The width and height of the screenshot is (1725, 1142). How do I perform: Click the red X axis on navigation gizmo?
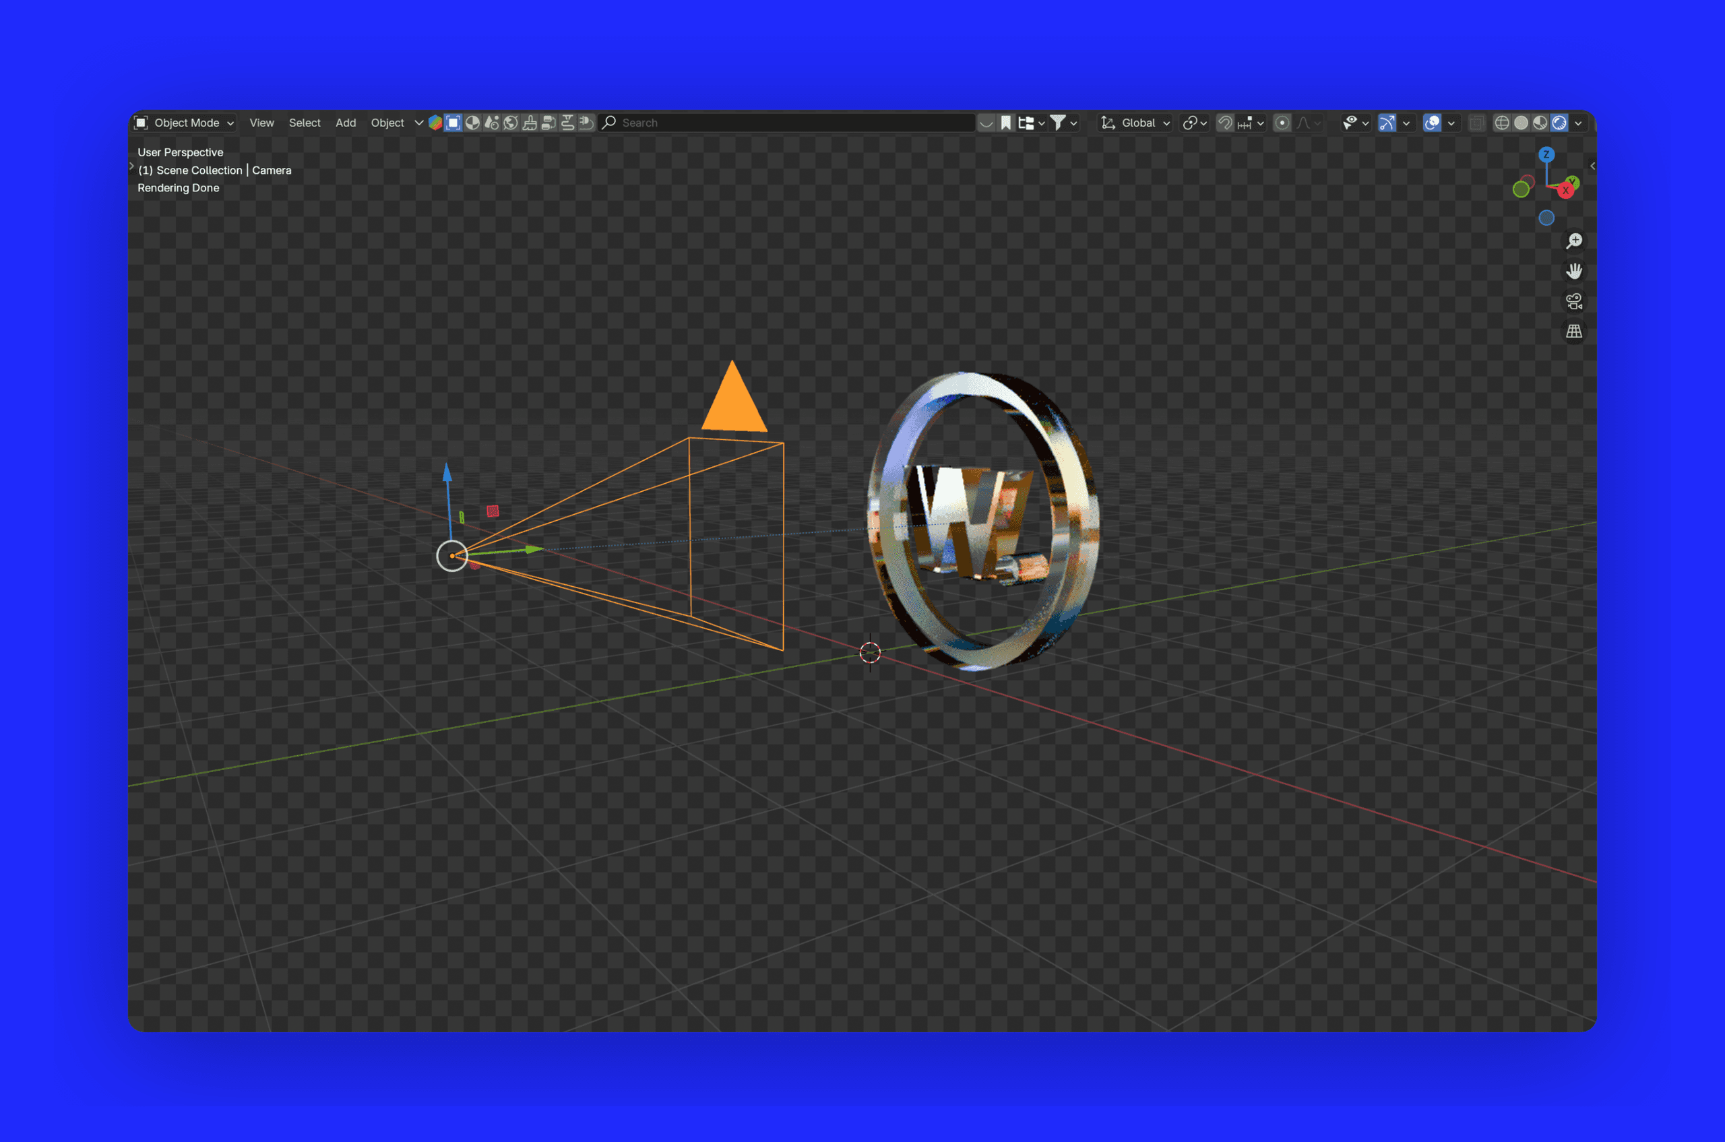1565,191
